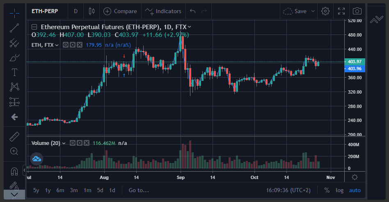Set range to 6m
389x202 pixels.
(60, 191)
